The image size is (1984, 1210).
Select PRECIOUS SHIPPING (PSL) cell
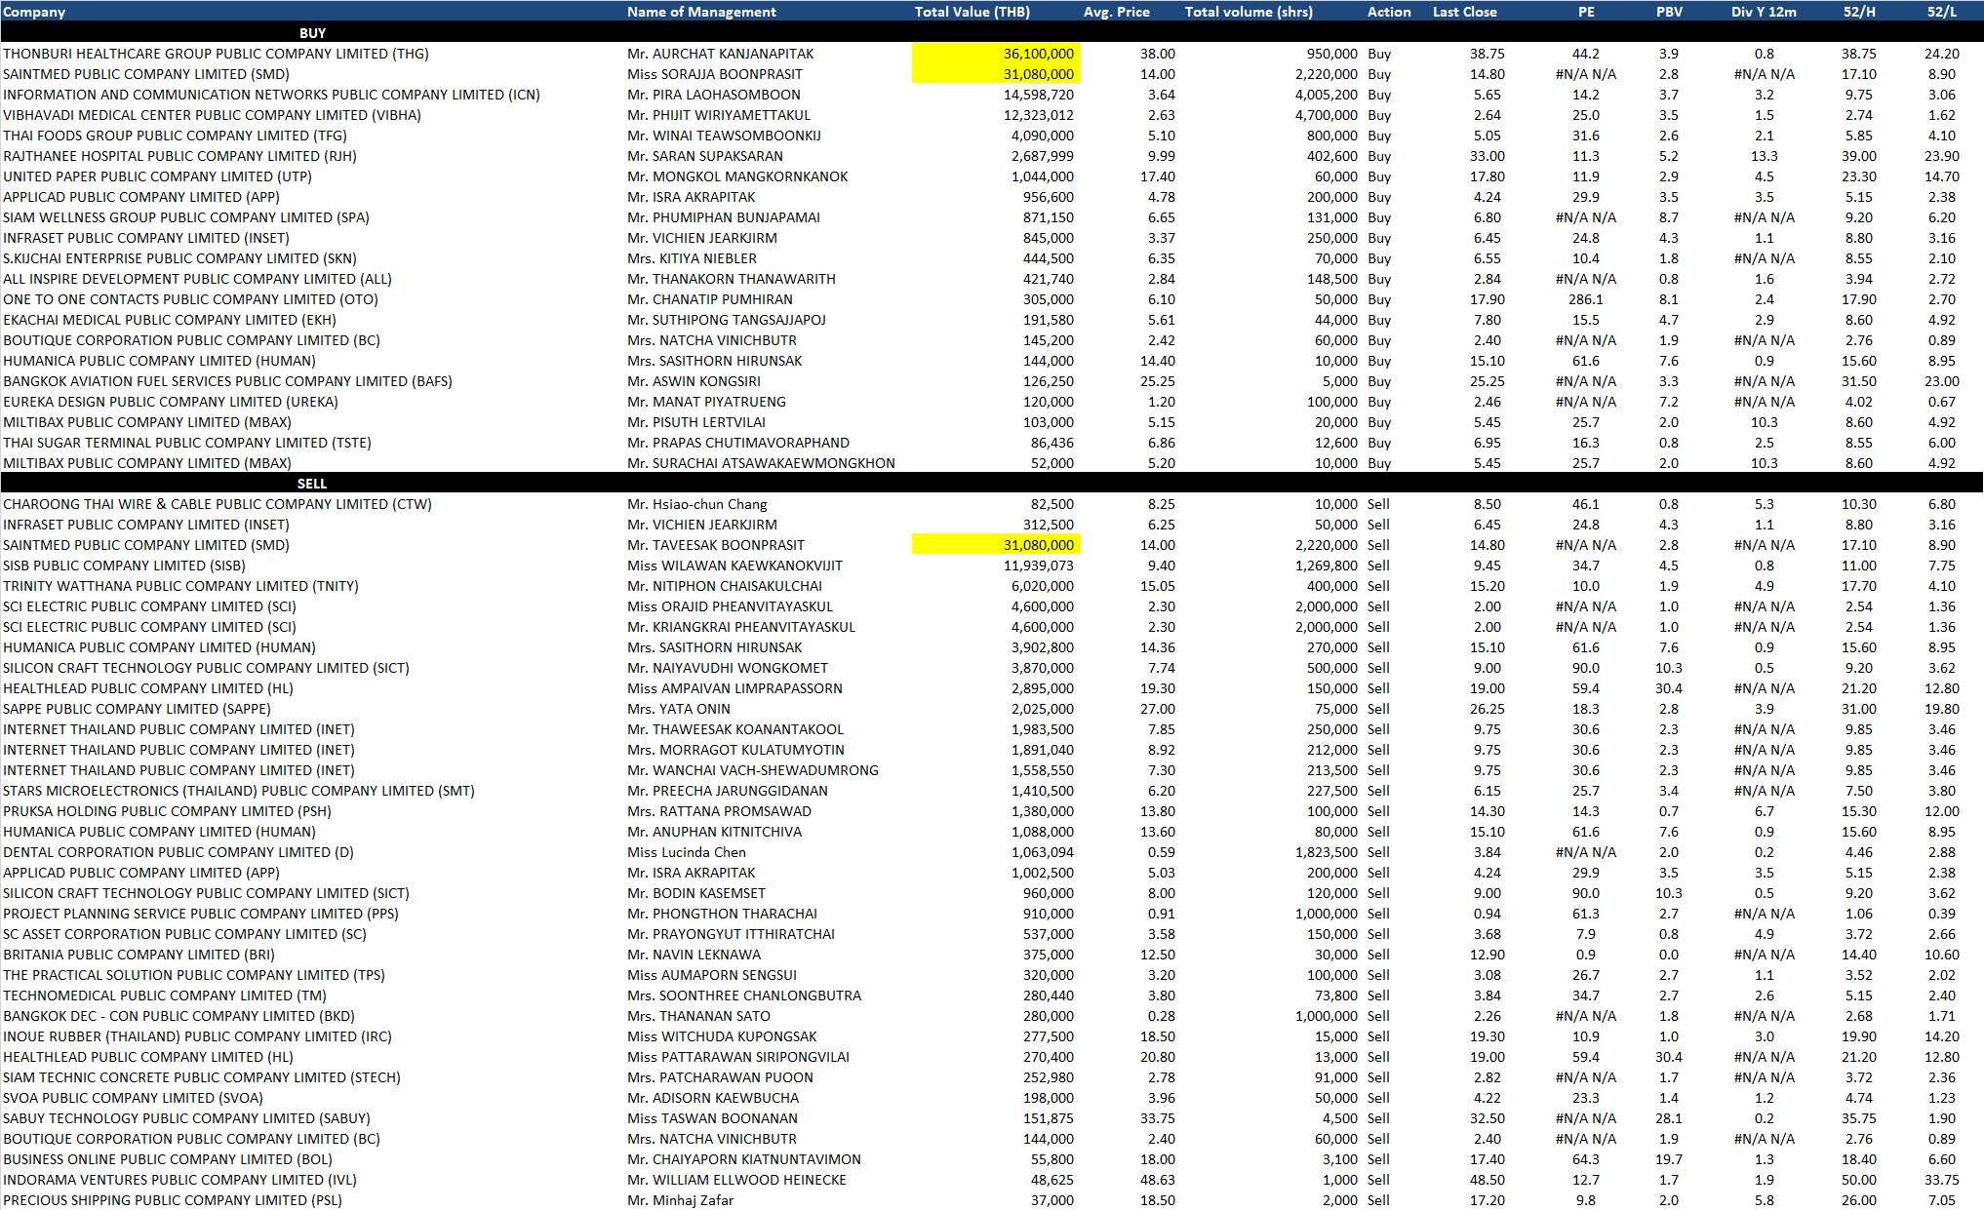(x=173, y=1200)
